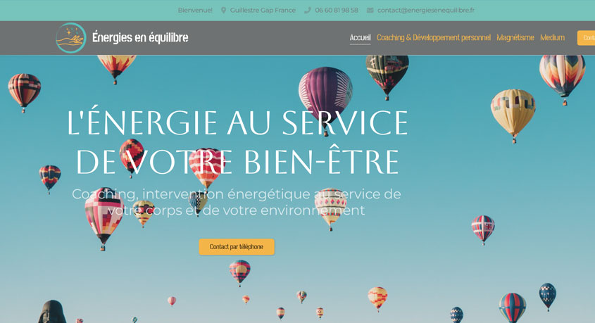Click the Bienvenue! greeting text
Screen dimensions: 595x323
(x=195, y=11)
